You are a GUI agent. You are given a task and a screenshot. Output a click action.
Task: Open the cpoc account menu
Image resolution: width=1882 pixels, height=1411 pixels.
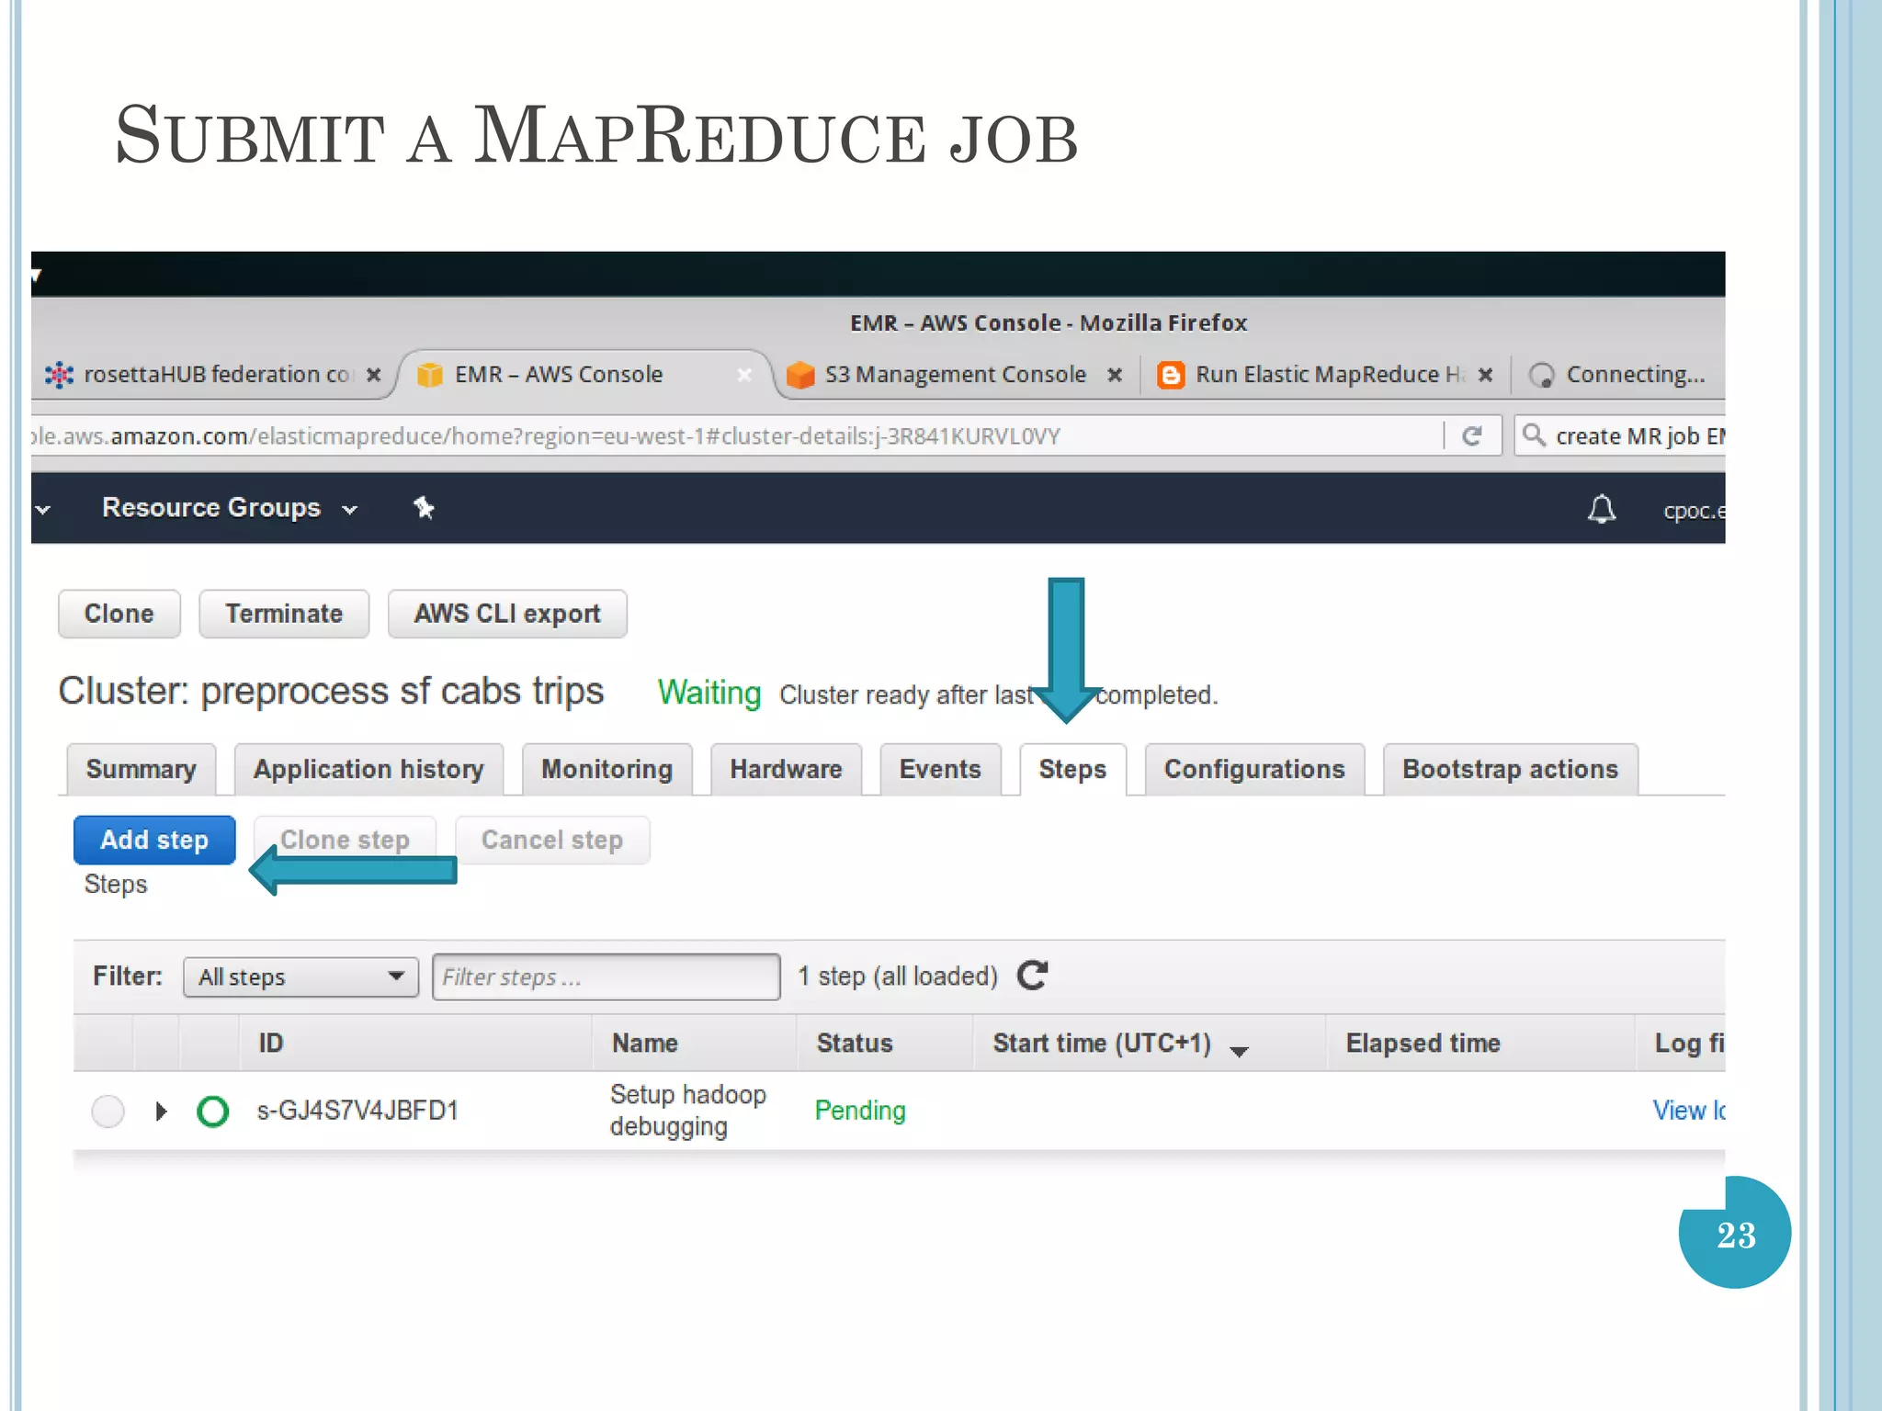(x=1694, y=510)
